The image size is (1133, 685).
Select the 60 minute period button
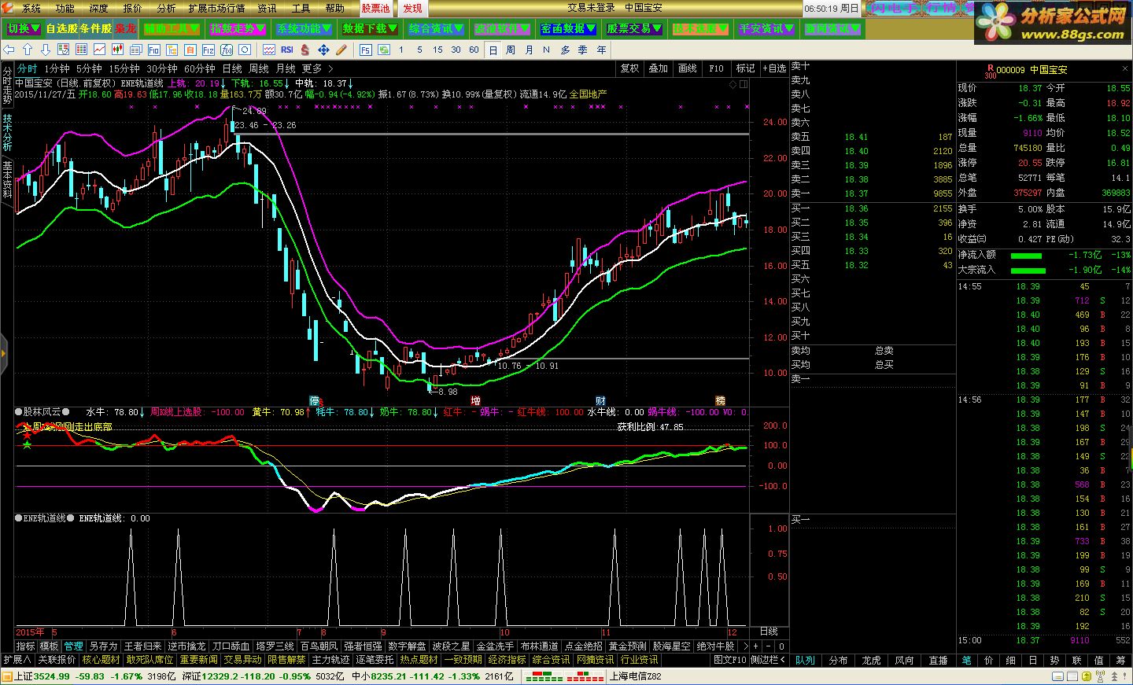click(474, 50)
